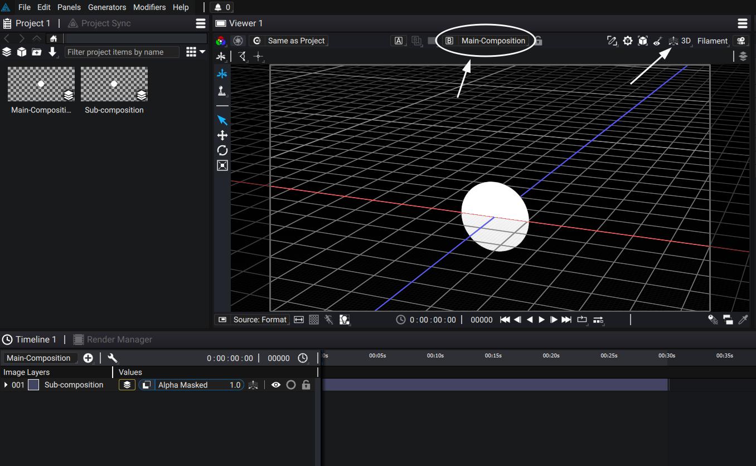Go to project home folder
The width and height of the screenshot is (756, 466).
54,38
